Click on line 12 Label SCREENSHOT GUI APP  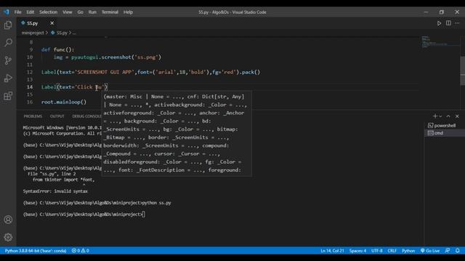[150, 72]
